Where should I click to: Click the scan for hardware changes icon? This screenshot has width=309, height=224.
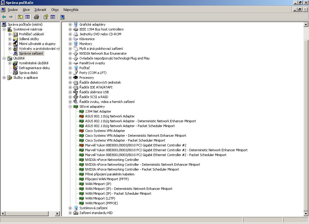(62, 17)
